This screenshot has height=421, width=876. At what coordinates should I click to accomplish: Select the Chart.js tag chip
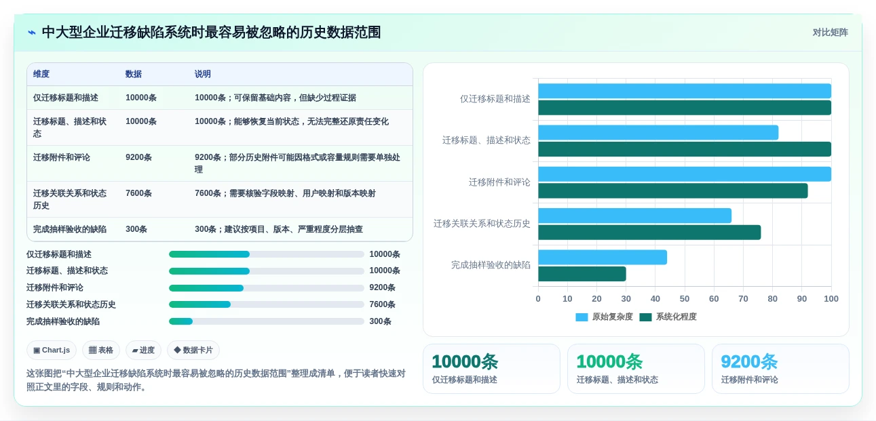pos(52,350)
